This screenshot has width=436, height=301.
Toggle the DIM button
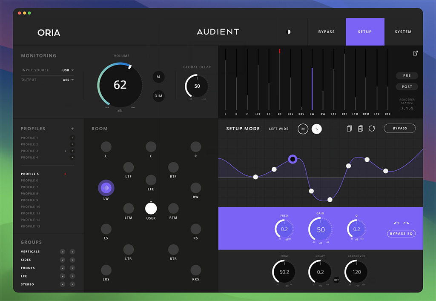(x=158, y=96)
